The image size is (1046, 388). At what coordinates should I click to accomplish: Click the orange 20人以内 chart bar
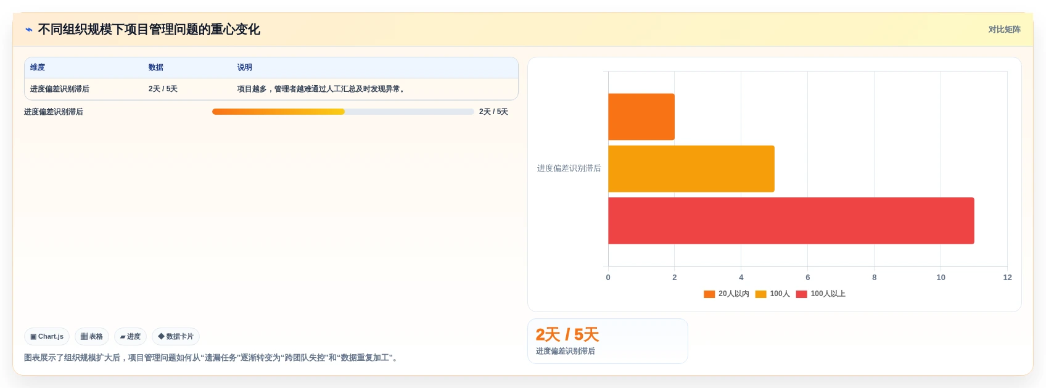(x=641, y=117)
